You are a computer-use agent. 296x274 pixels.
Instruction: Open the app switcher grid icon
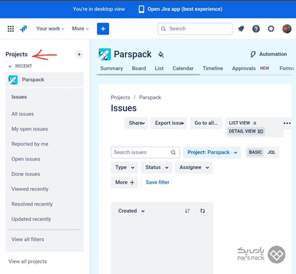11,29
